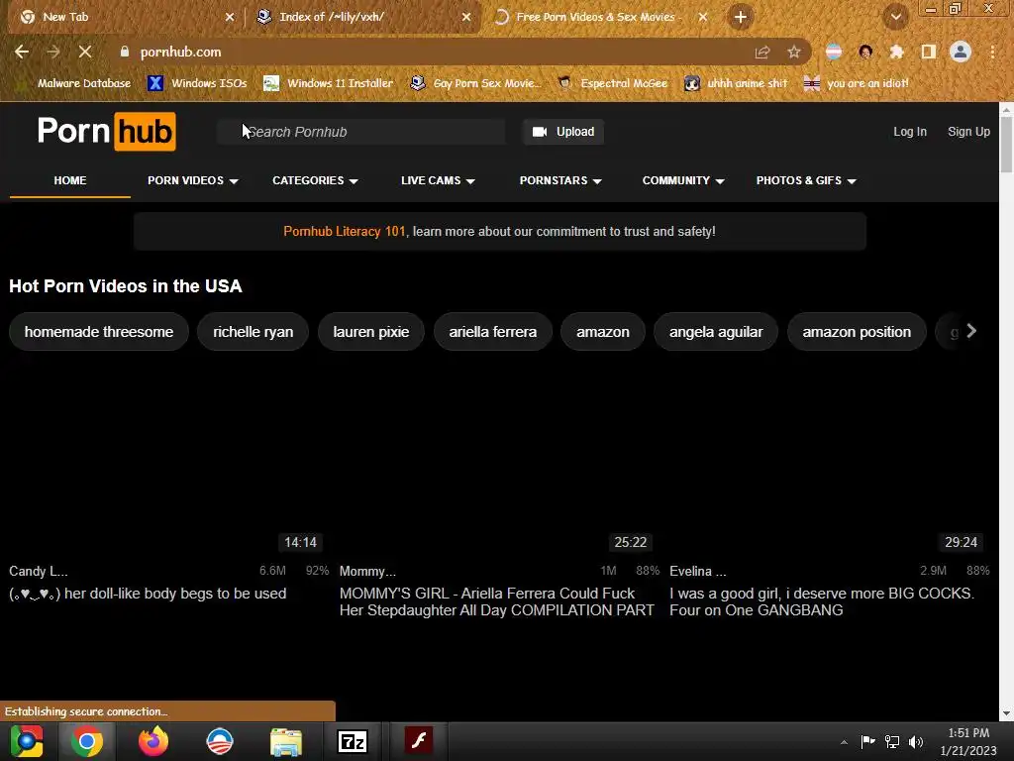Screen dimensions: 1014x761
Task: Click the Chrome icon in the taskbar
Action: tap(87, 741)
